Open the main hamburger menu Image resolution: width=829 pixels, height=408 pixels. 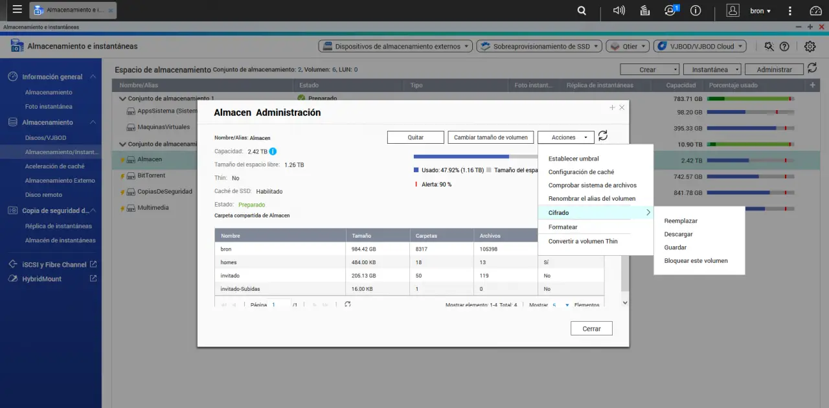point(17,10)
